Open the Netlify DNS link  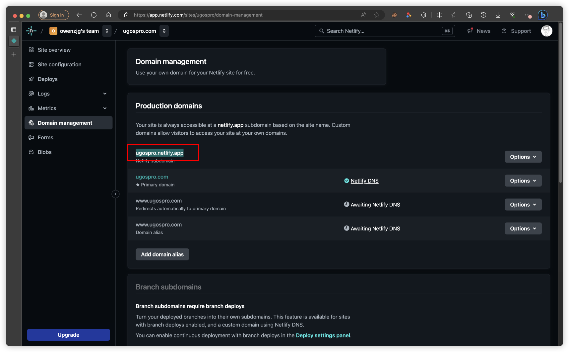coord(364,181)
